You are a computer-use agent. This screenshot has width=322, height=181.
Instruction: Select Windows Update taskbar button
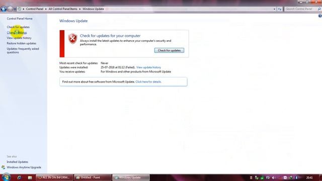[131, 177]
